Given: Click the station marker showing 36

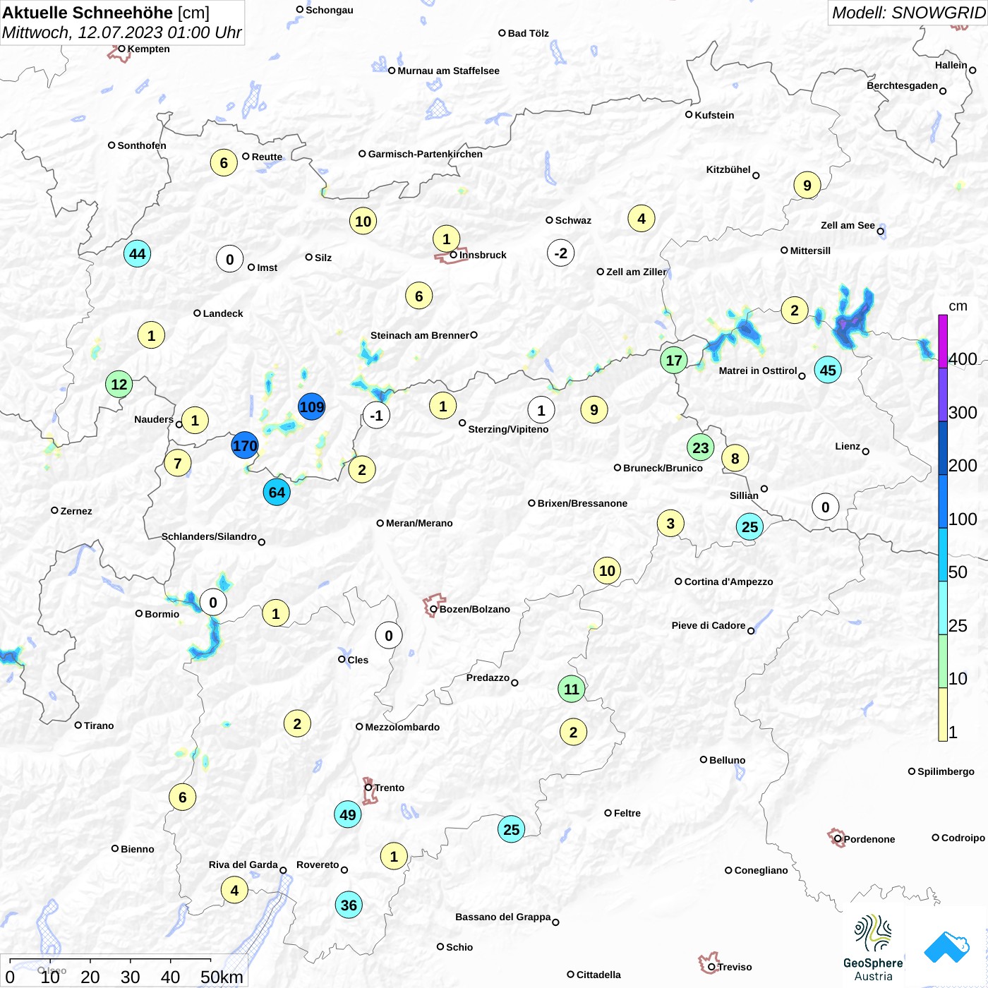Looking at the screenshot, I should point(349,905).
